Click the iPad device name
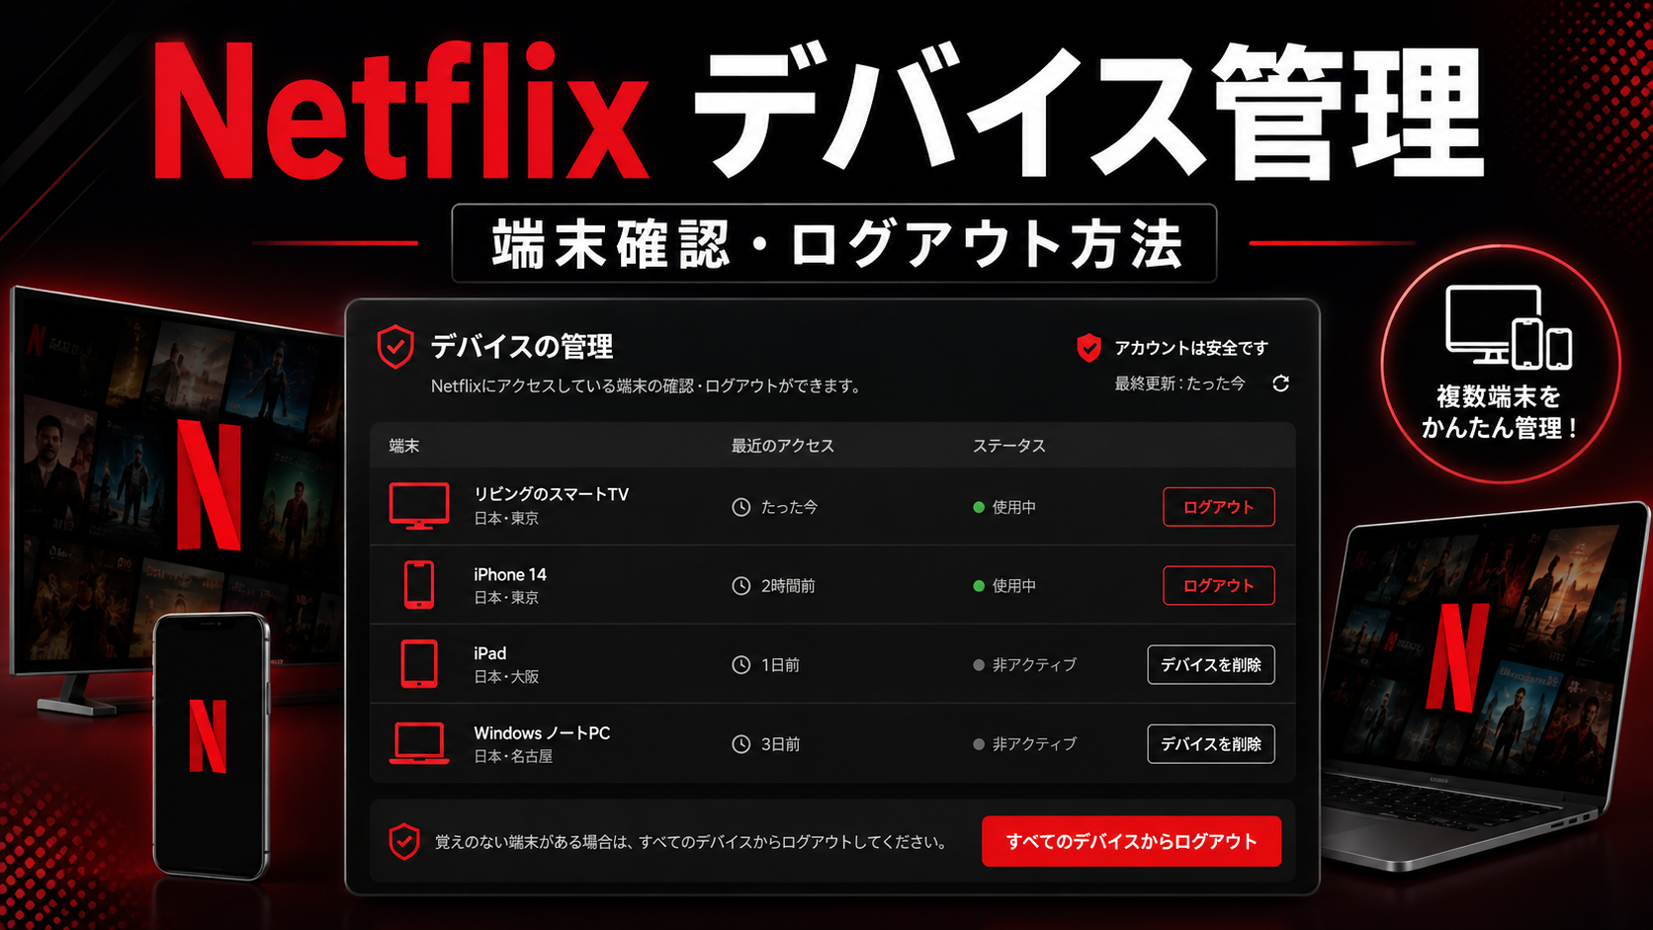This screenshot has width=1653, height=930. click(x=490, y=653)
